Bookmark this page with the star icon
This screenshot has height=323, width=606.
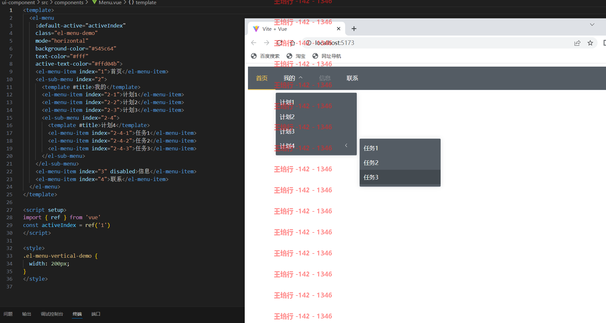click(x=590, y=43)
